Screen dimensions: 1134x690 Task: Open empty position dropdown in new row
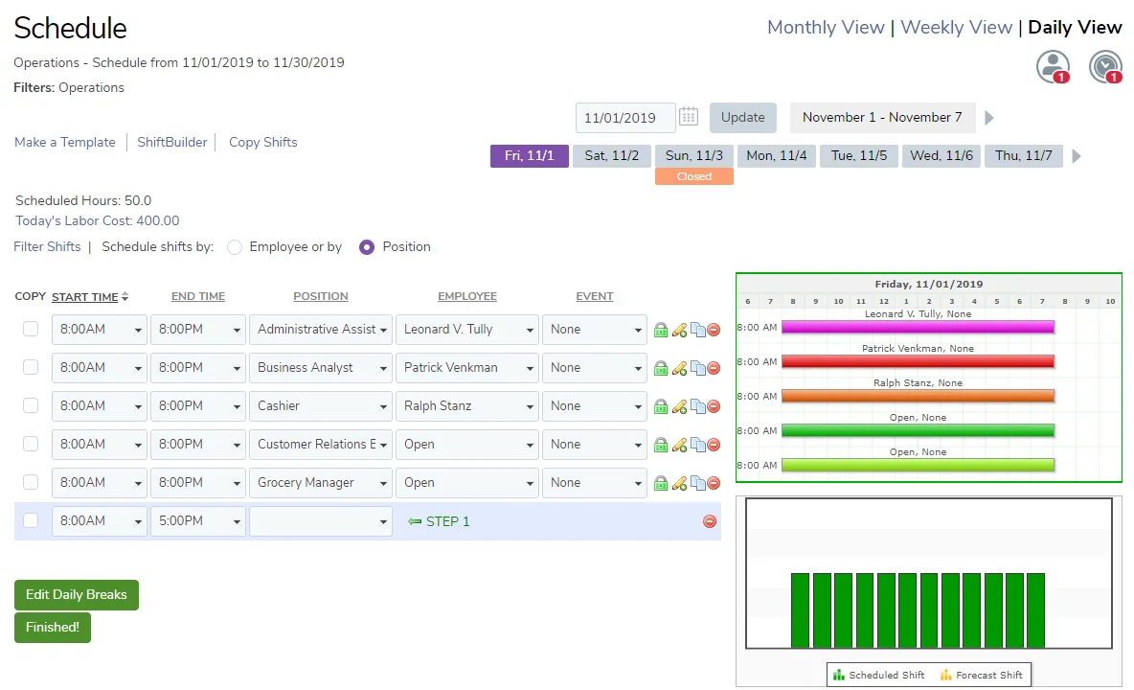(321, 520)
